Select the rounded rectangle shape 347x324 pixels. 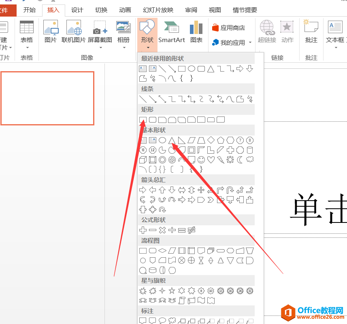(x=152, y=119)
